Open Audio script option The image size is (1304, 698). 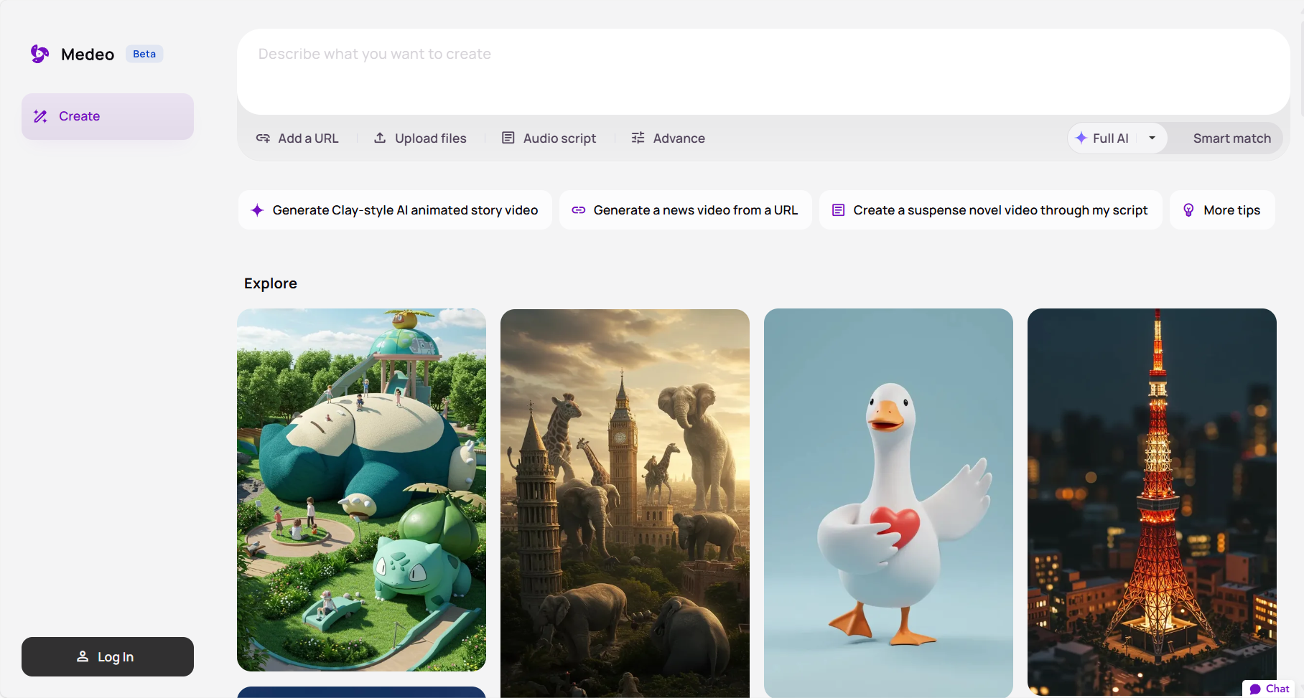coord(549,138)
